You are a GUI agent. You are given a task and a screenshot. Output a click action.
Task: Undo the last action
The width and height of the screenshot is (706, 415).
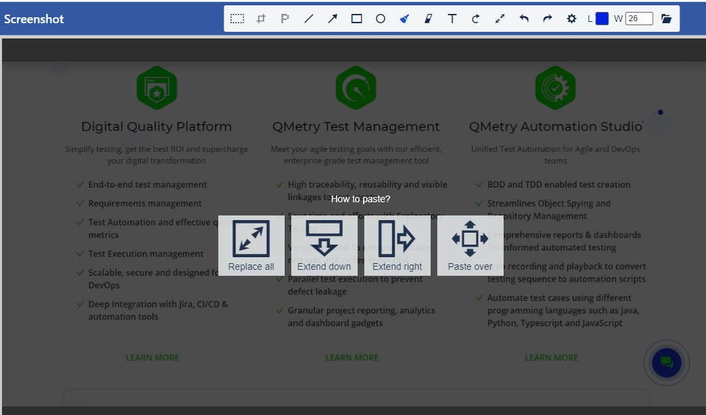[524, 19]
